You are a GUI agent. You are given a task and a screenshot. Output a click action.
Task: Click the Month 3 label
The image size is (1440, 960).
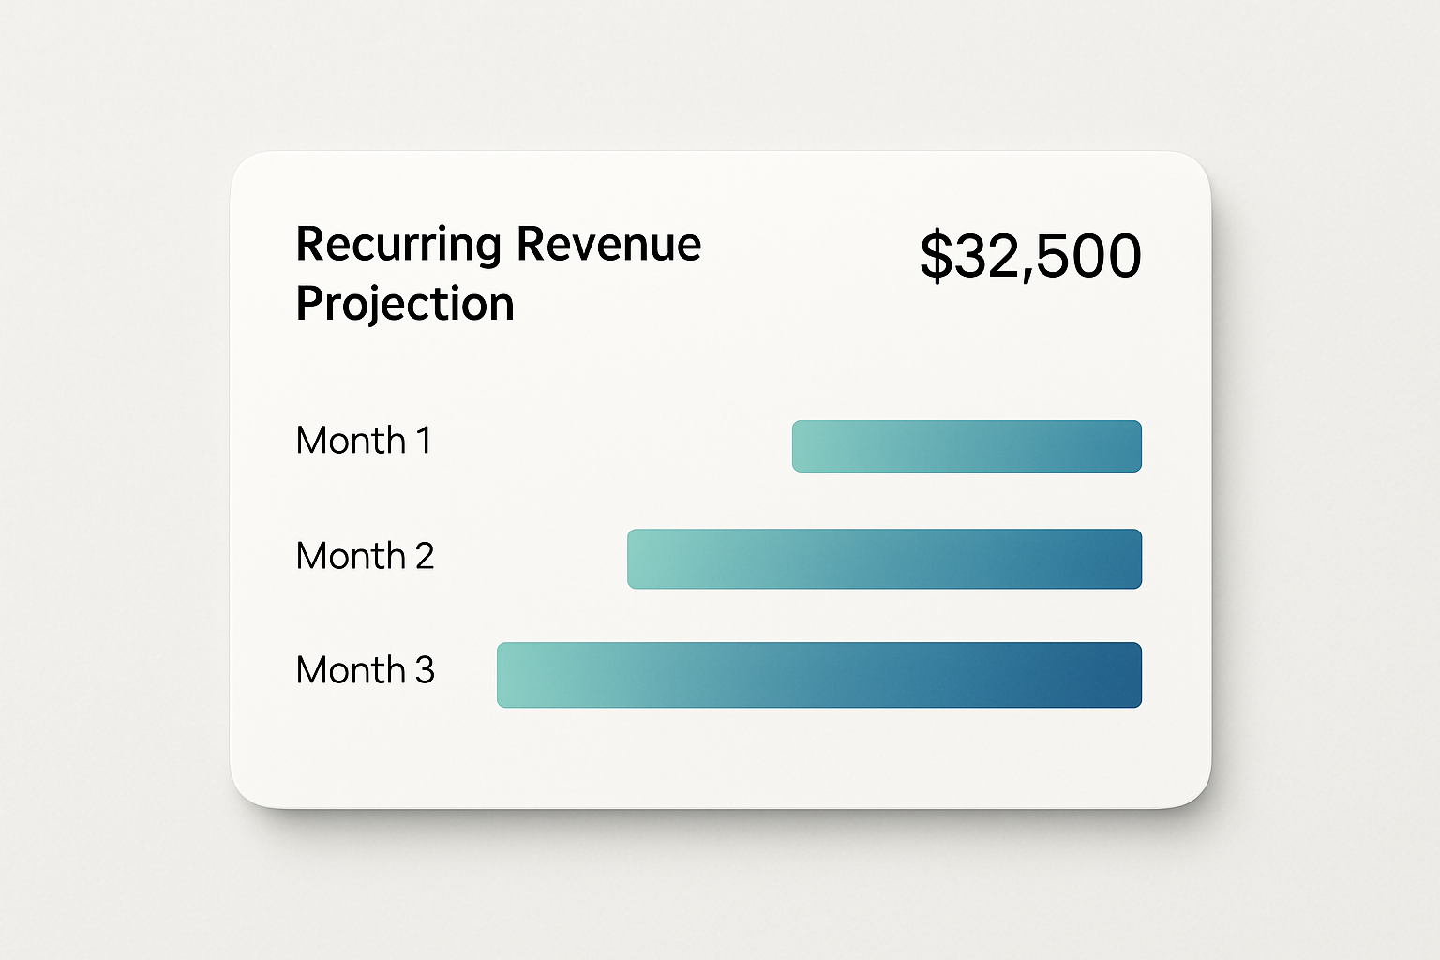[365, 670]
